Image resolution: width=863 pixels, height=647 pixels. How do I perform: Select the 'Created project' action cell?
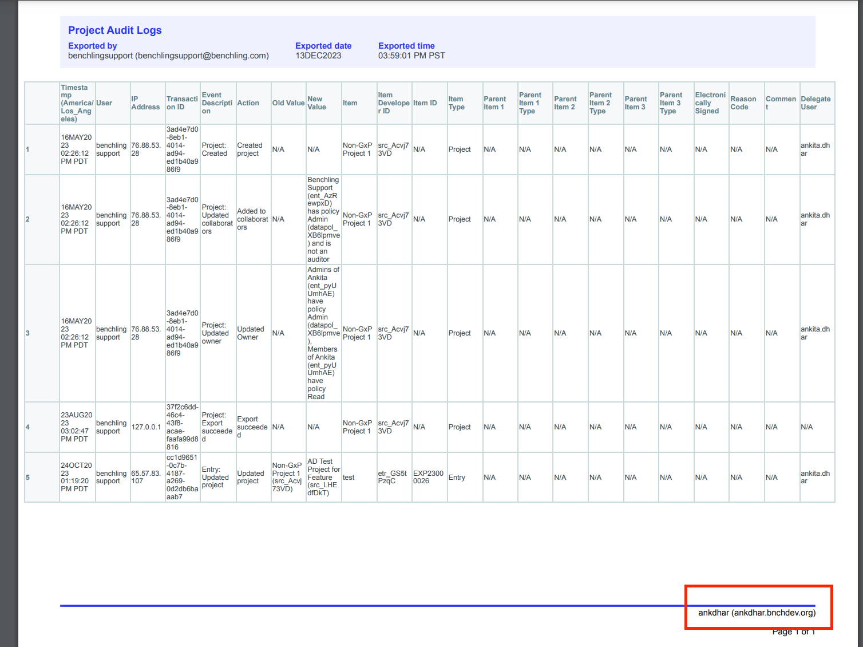pos(254,149)
